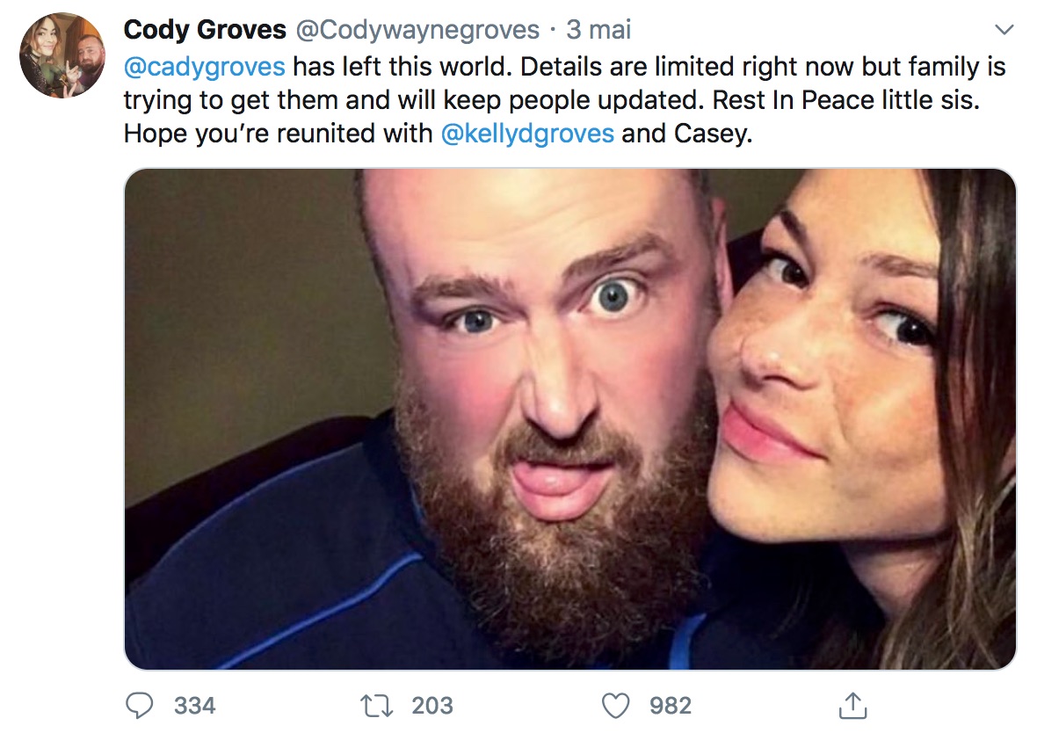Click the 'and Casey.' ending text

pos(687,134)
